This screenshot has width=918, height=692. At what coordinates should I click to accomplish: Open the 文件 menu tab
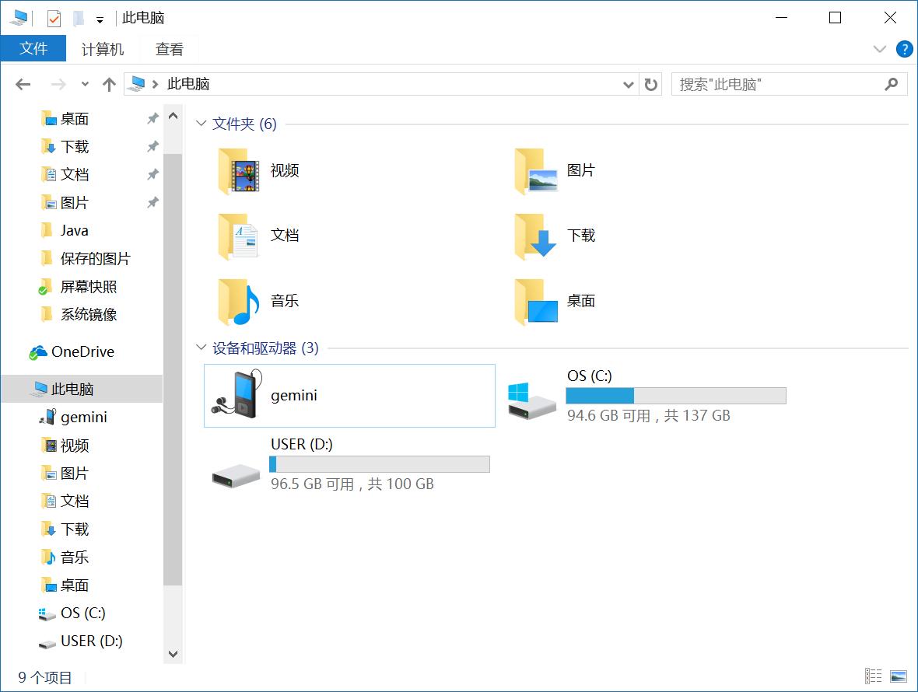pyautogui.click(x=33, y=48)
